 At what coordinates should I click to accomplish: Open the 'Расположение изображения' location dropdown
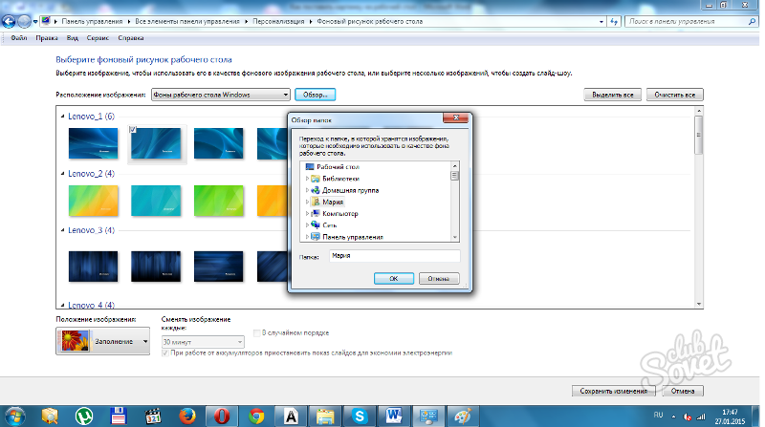pos(221,95)
